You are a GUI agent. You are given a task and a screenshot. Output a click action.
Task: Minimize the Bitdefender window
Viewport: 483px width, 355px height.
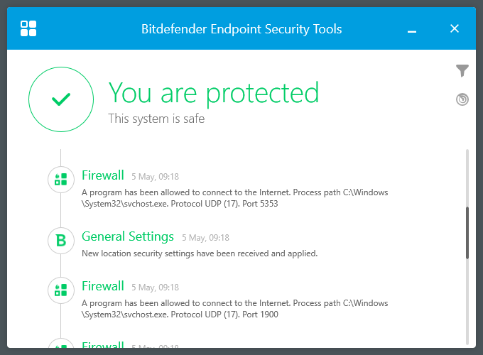(411, 29)
